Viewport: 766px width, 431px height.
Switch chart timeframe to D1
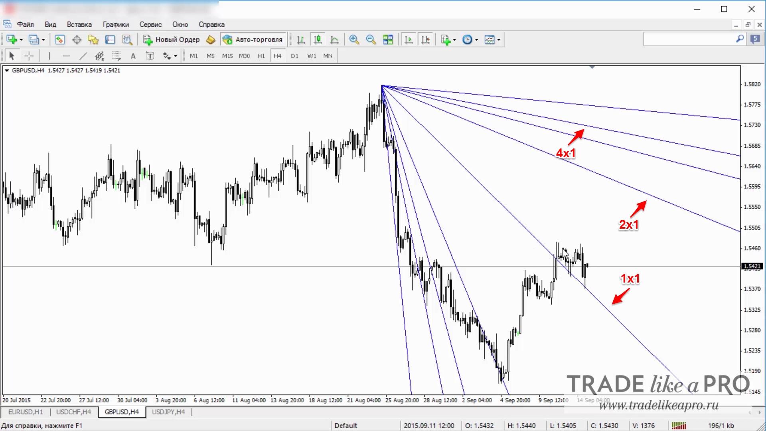[x=294, y=56]
